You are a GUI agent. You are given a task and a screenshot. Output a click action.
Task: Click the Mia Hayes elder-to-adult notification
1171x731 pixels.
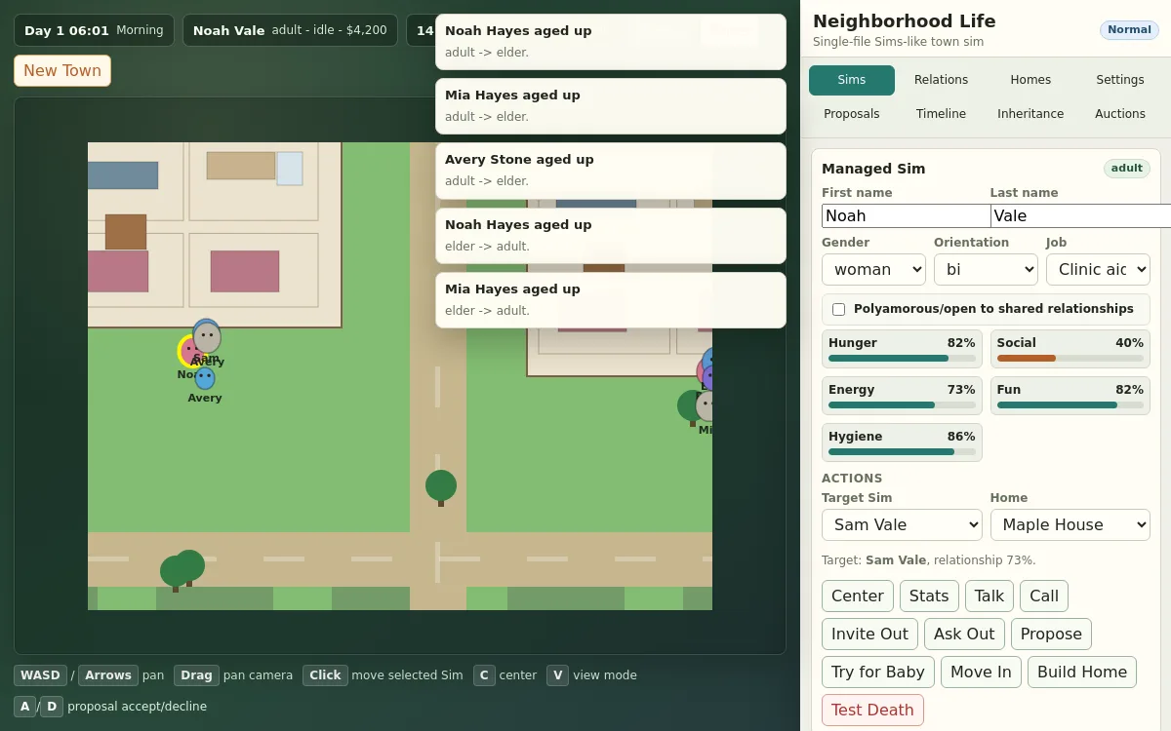point(611,300)
